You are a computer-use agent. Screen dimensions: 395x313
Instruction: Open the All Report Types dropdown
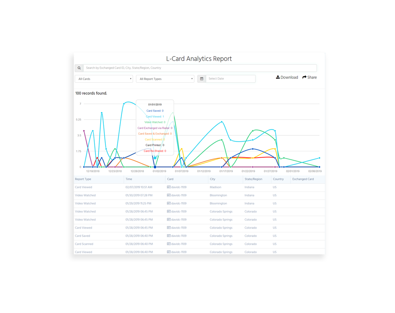165,79
